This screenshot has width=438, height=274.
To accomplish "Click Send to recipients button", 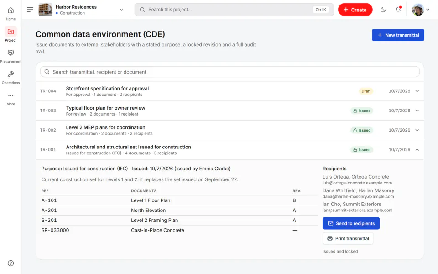I will click(351, 223).
